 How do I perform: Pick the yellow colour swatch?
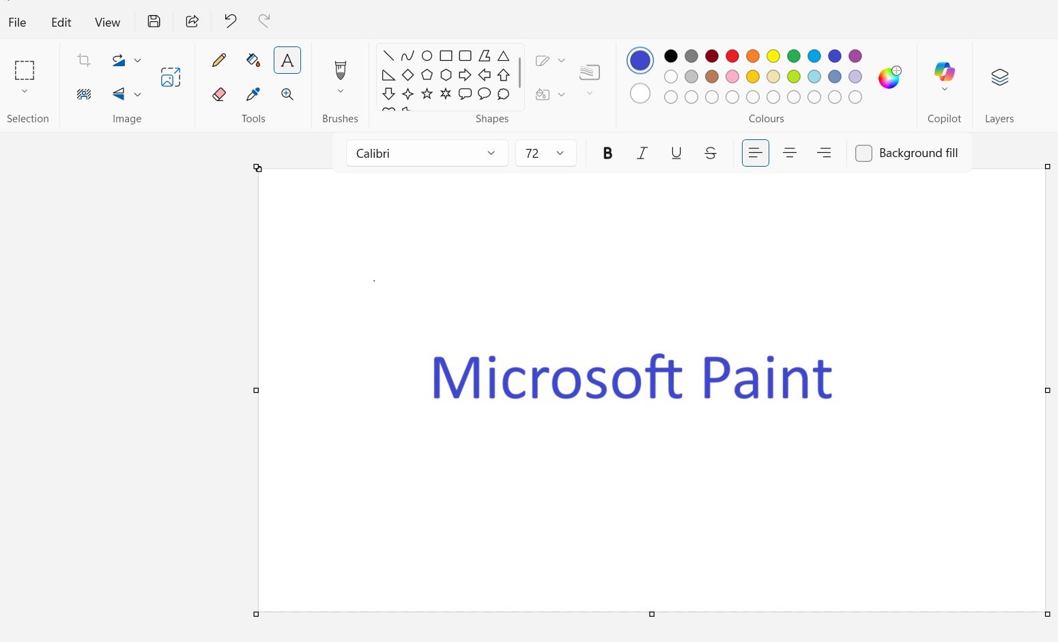773,56
